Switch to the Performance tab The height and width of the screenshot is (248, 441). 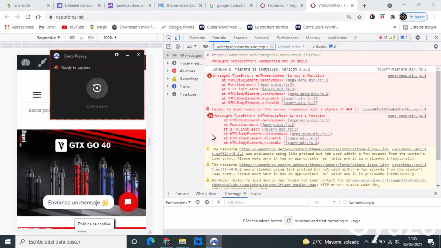pos(288,38)
